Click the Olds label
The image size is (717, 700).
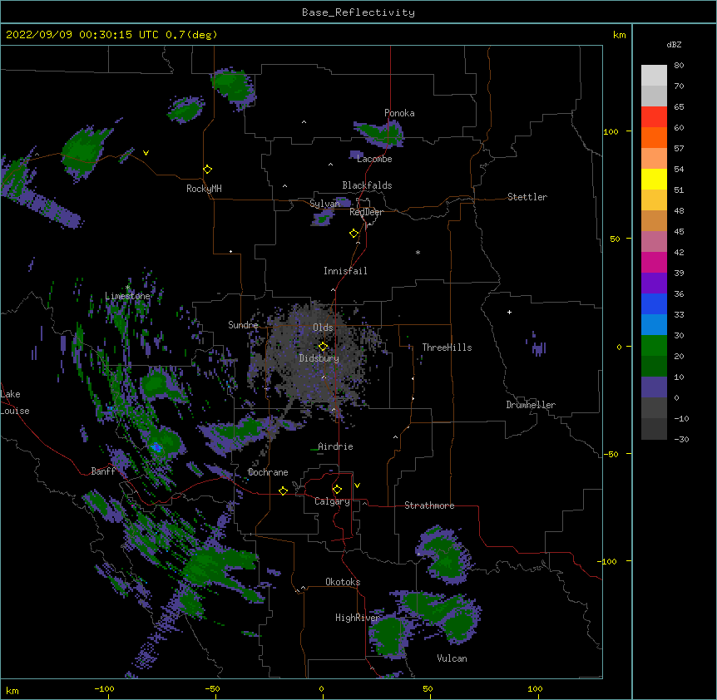tap(323, 328)
